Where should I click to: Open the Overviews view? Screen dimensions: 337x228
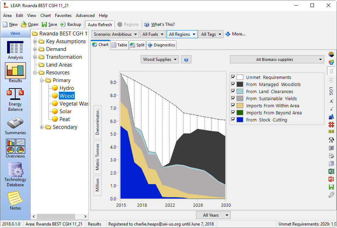click(x=15, y=149)
